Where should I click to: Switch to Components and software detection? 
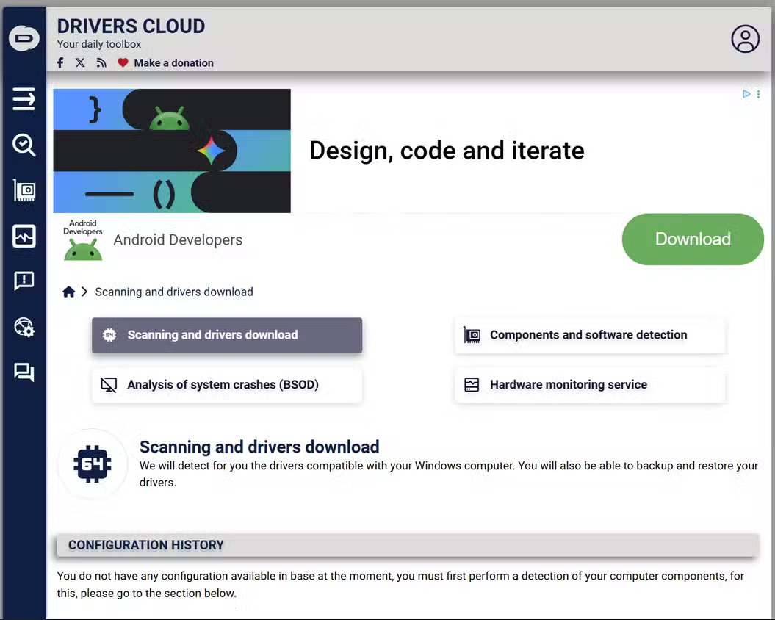click(x=589, y=335)
